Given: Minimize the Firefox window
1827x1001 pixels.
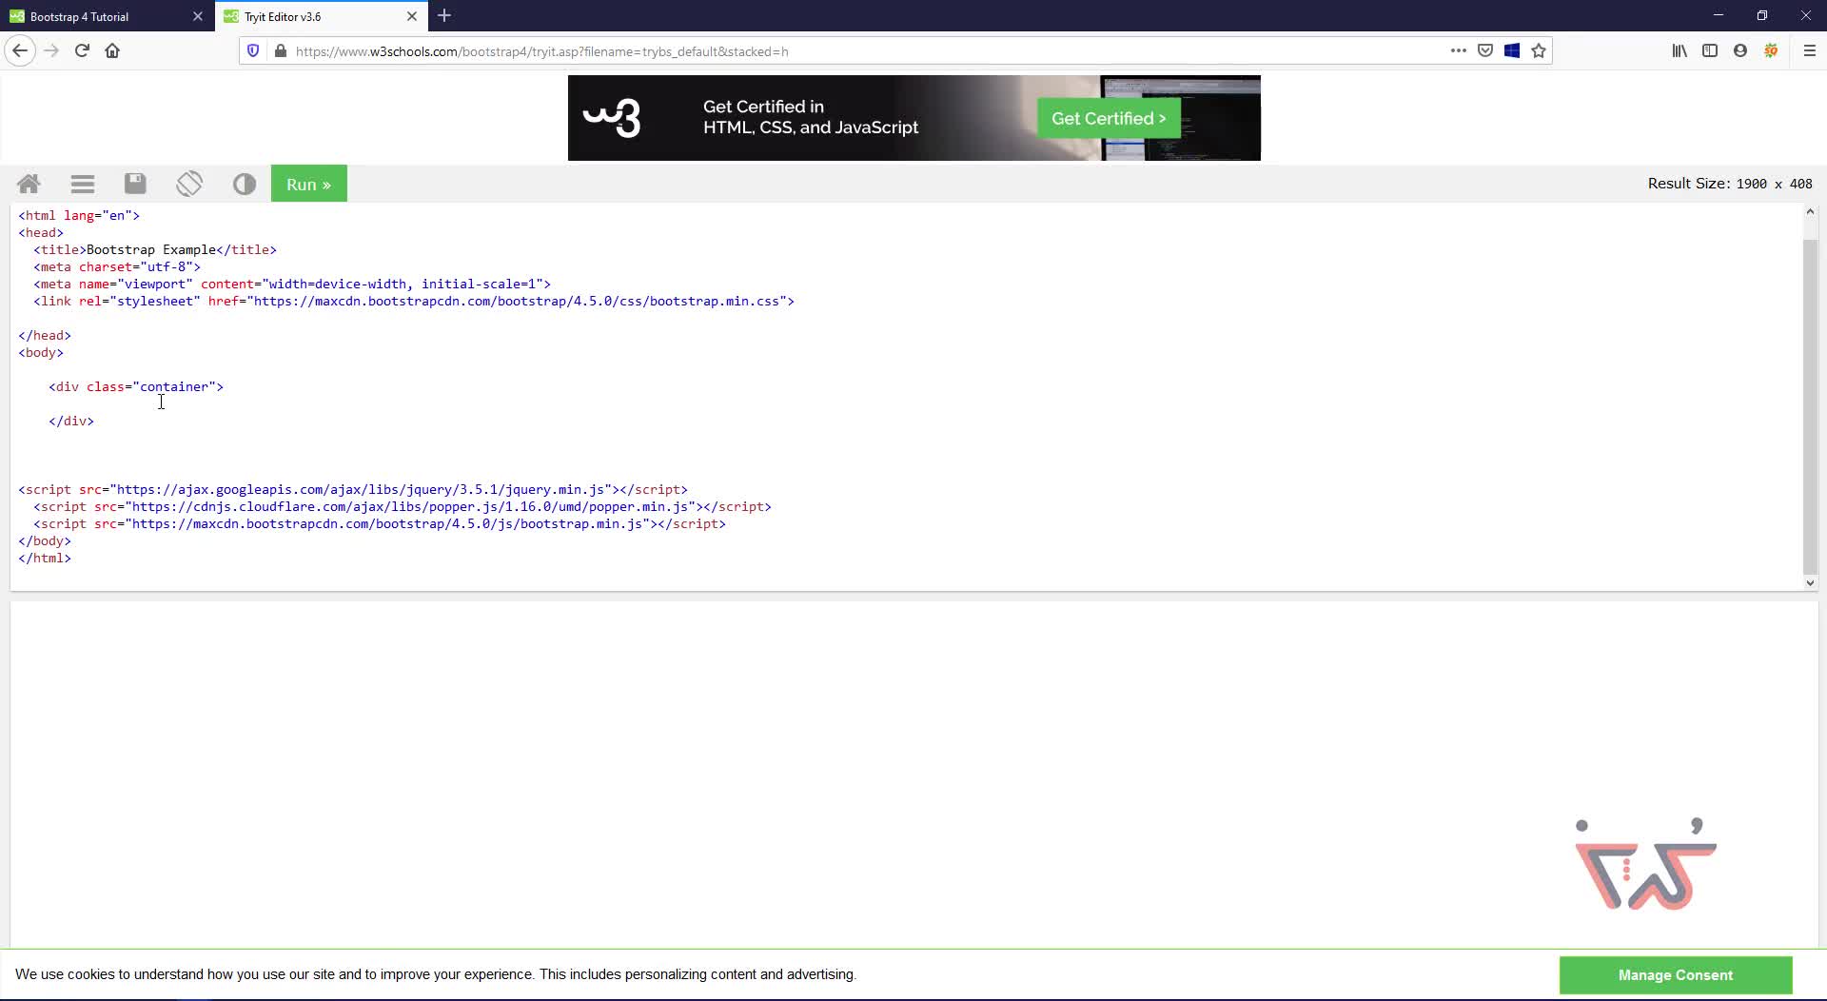Looking at the screenshot, I should [x=1719, y=15].
